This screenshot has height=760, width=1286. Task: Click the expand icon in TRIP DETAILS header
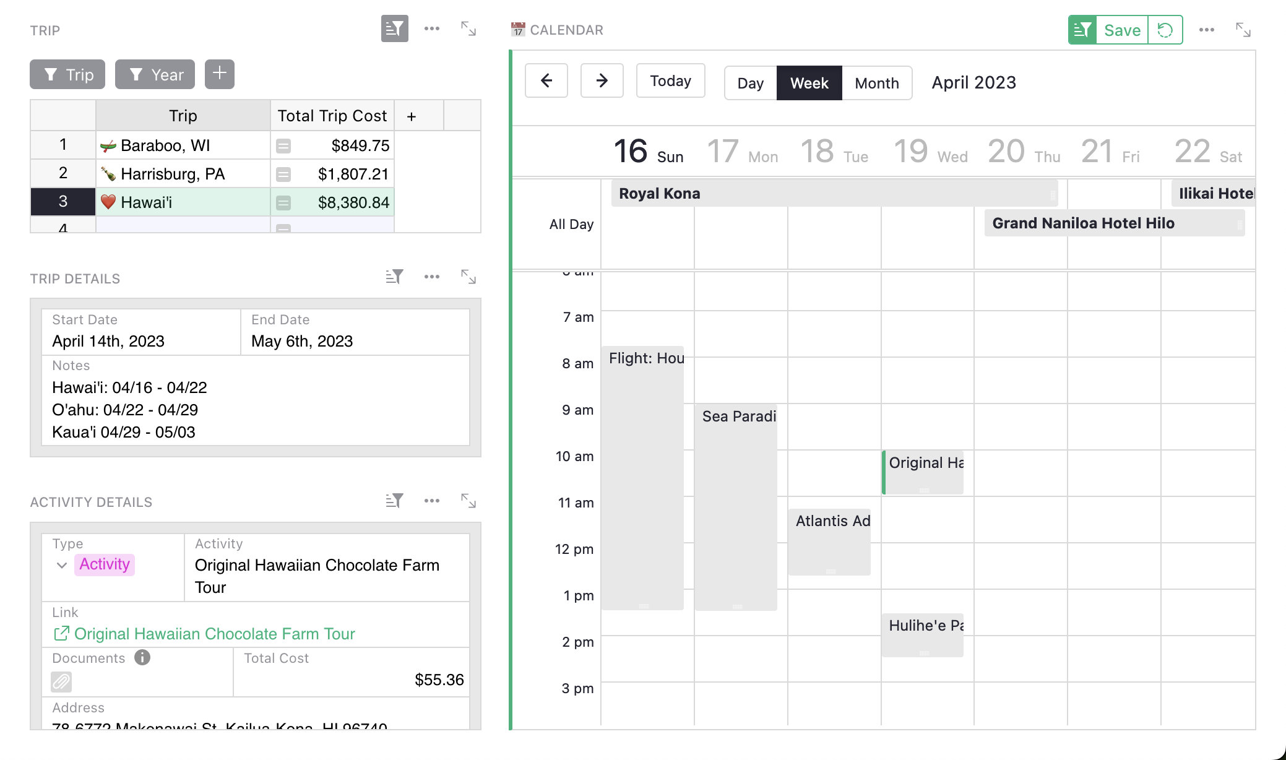coord(468,277)
